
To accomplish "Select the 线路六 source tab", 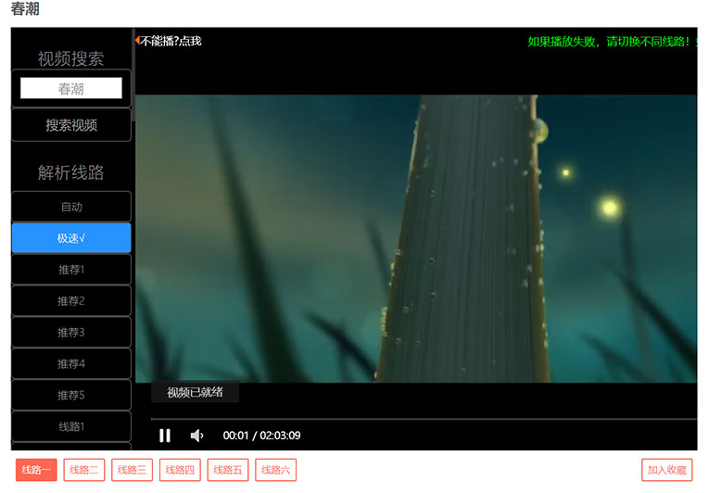I will [276, 470].
